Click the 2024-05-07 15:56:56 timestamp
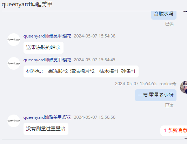Image resolution: width=187 pixels, height=144 pixels. click(x=95, y=117)
